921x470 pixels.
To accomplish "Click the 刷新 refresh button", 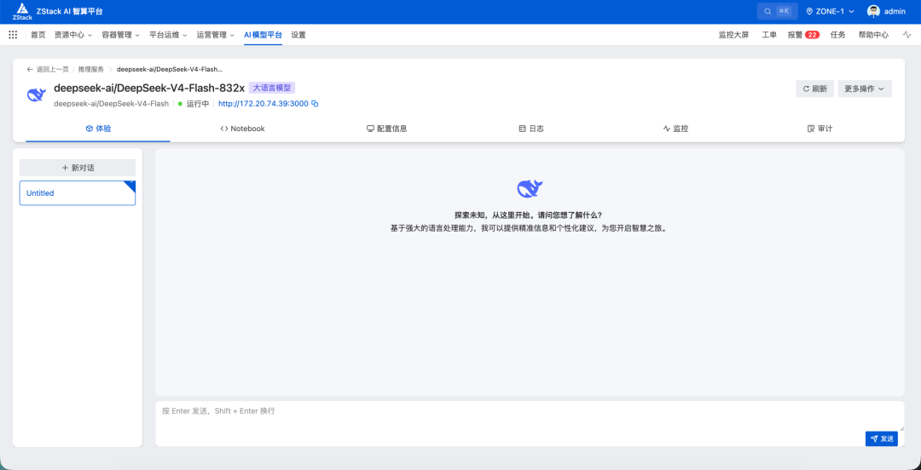I will (814, 89).
